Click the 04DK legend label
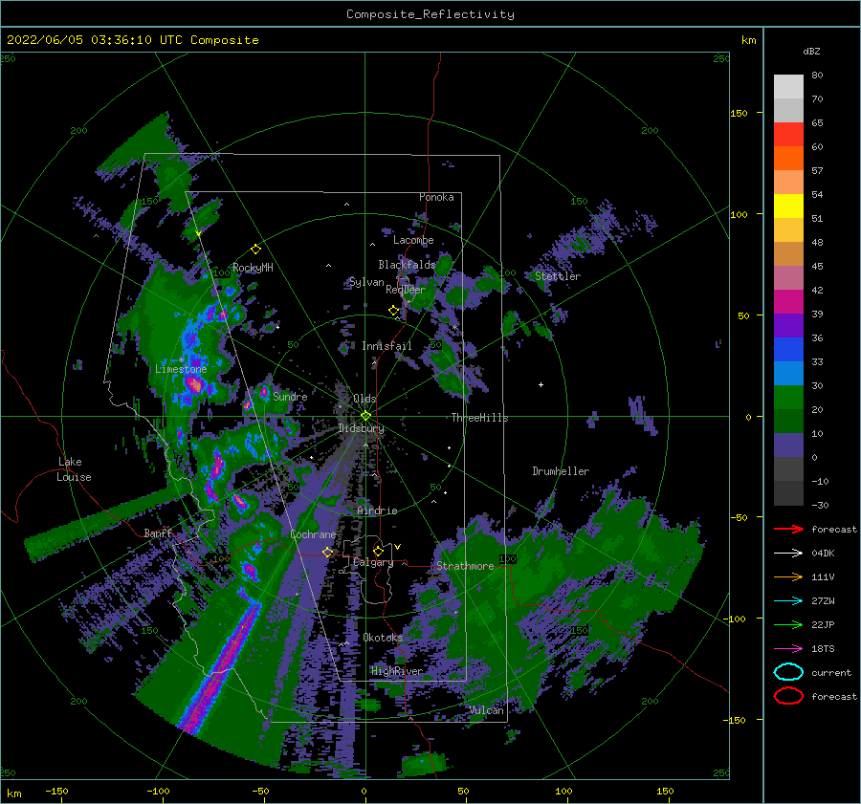The width and height of the screenshot is (861, 804). 823,553
